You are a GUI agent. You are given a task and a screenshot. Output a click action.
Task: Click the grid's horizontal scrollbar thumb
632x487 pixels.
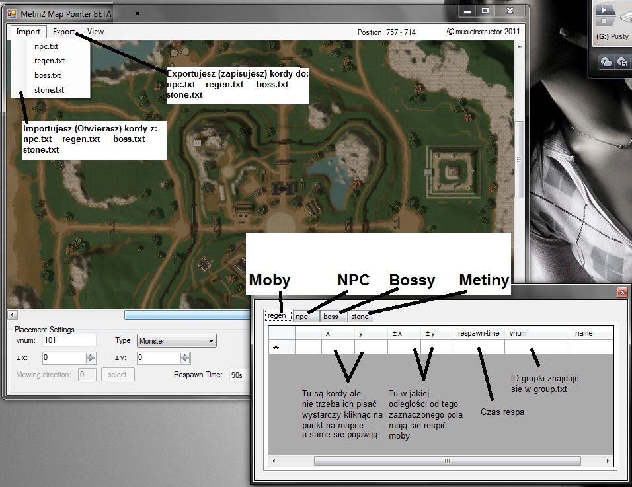447,461
